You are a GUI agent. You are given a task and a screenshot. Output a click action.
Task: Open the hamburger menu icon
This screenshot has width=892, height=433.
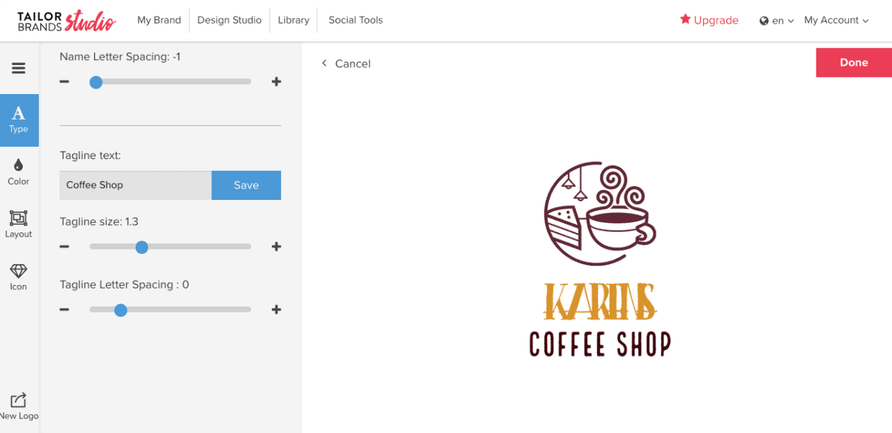pyautogui.click(x=19, y=68)
